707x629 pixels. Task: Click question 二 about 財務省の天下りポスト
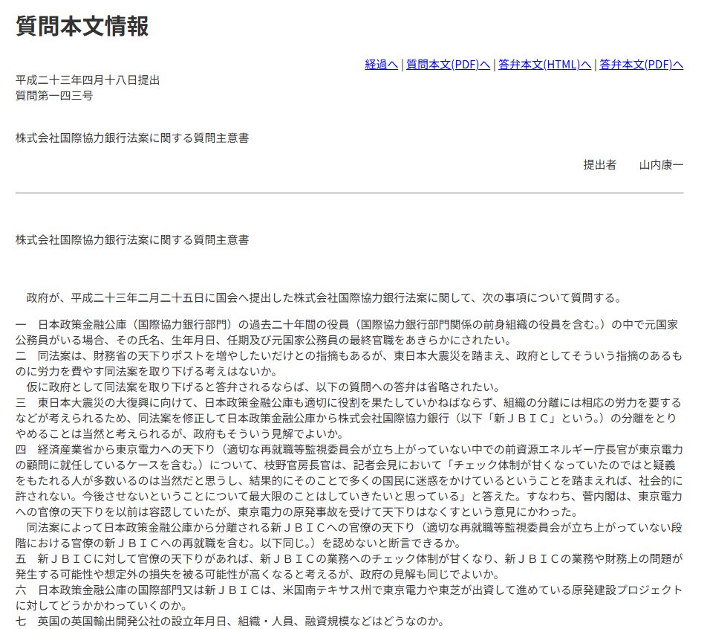[350, 364]
